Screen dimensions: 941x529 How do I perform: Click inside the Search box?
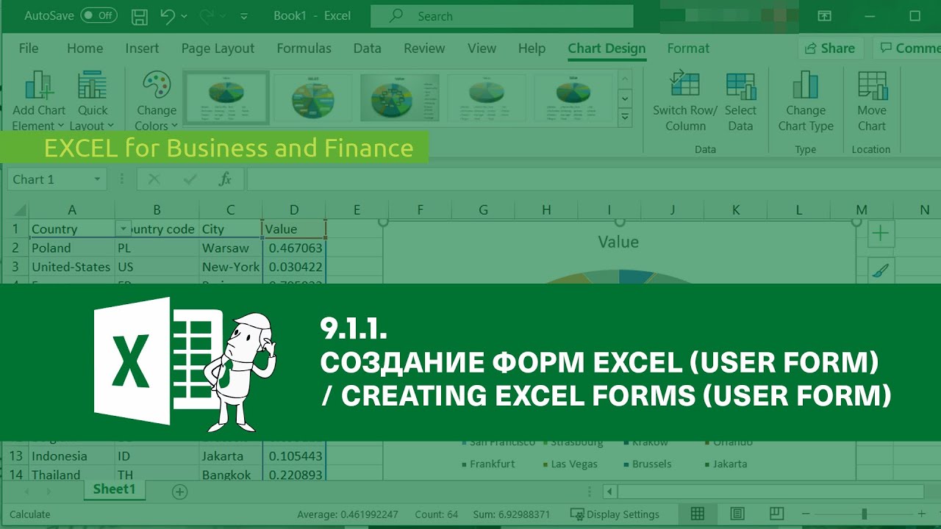pos(501,15)
